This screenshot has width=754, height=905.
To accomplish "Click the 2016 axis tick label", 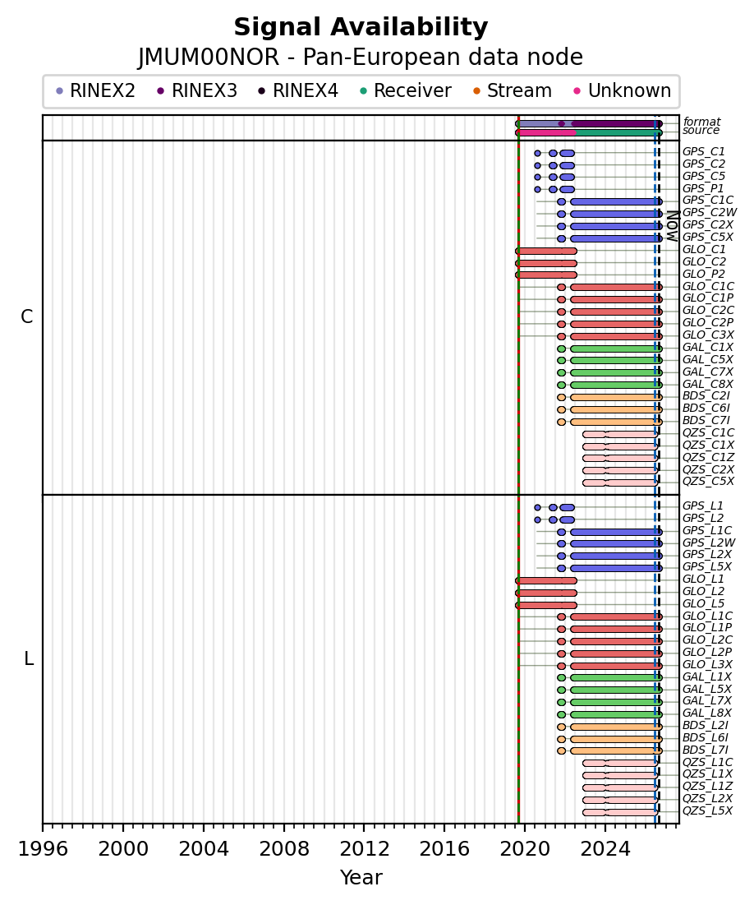I will pyautogui.click(x=444, y=849).
